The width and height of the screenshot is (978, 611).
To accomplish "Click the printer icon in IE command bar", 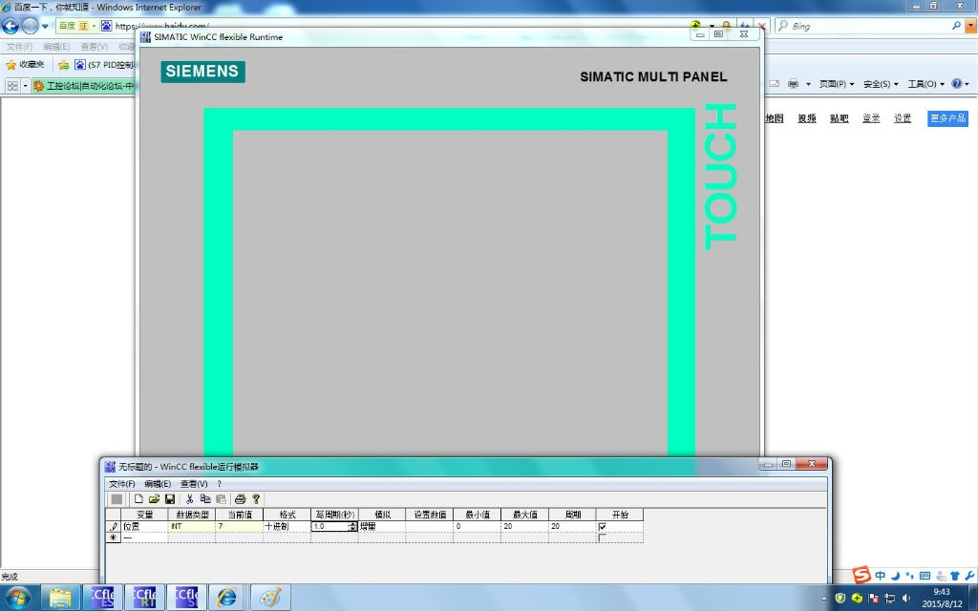I will click(x=793, y=84).
